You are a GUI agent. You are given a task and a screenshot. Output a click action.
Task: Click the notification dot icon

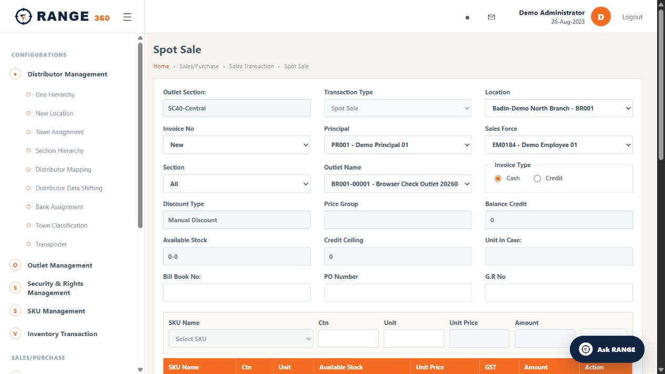[x=467, y=17]
